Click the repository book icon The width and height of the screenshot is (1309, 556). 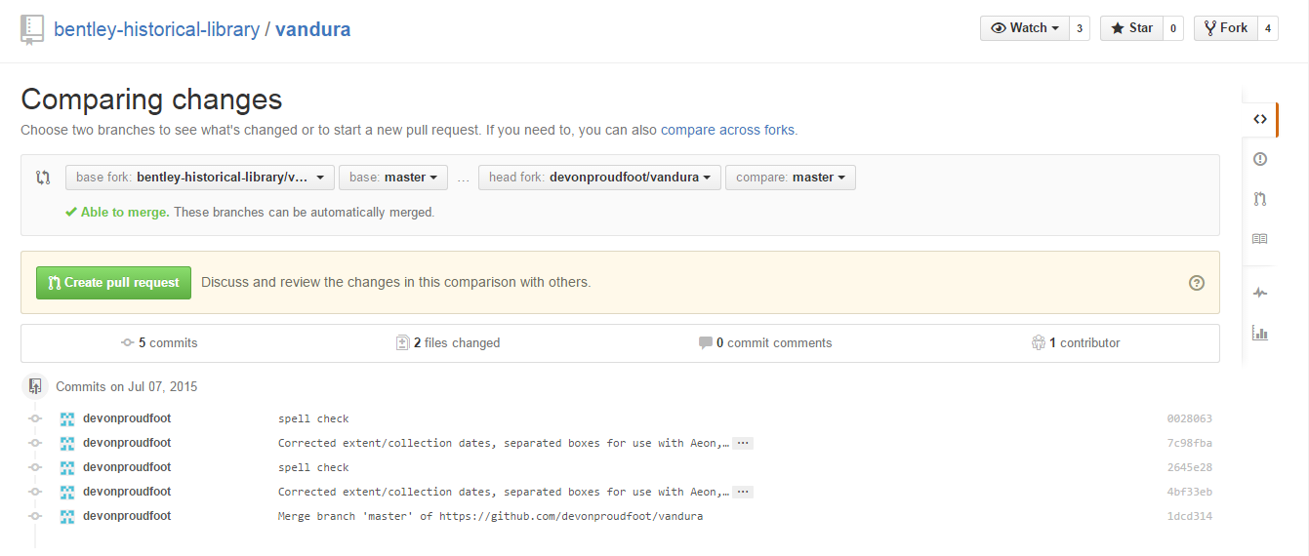tap(32, 29)
